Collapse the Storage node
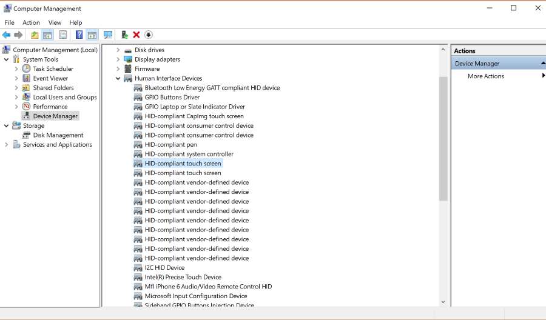 tap(6, 125)
